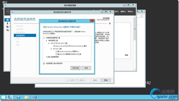Select the 结果 step in the wizard sidebar
179x101 pixels.
tap(18, 45)
